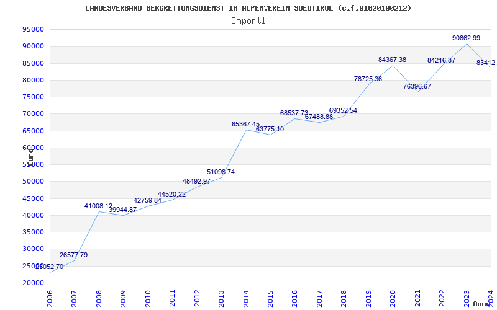Image resolution: width=497 pixels, height=310 pixels.
Task: Click the 2013 x-axis year label
Action: point(221,299)
